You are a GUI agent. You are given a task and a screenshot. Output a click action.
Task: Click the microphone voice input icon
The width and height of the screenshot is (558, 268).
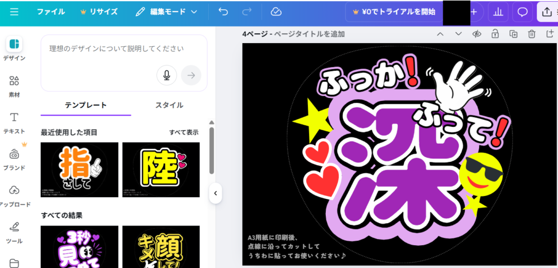point(166,75)
